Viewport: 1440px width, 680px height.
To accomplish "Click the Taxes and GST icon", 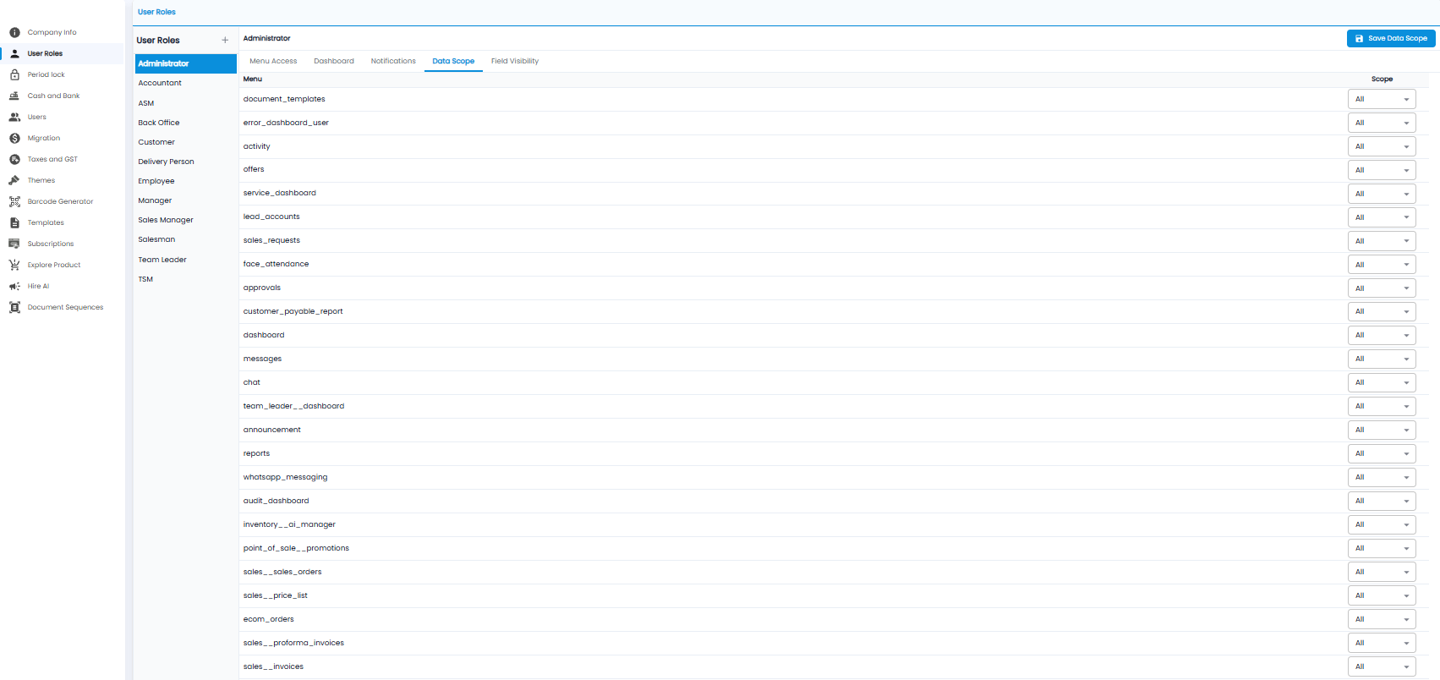I will 14,159.
